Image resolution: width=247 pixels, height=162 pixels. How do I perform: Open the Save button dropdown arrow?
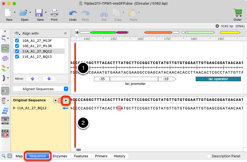coord(46,12)
